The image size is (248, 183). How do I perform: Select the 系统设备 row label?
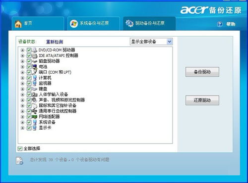pyautogui.click(x=47, y=122)
